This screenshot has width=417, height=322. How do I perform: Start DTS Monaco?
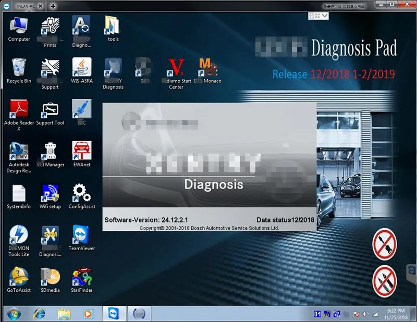click(207, 68)
